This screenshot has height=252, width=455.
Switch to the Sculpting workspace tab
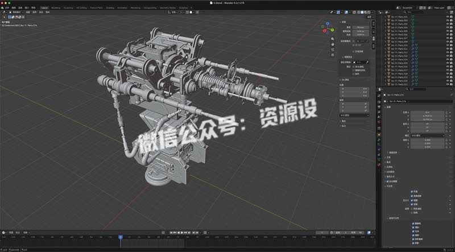(x=68, y=8)
